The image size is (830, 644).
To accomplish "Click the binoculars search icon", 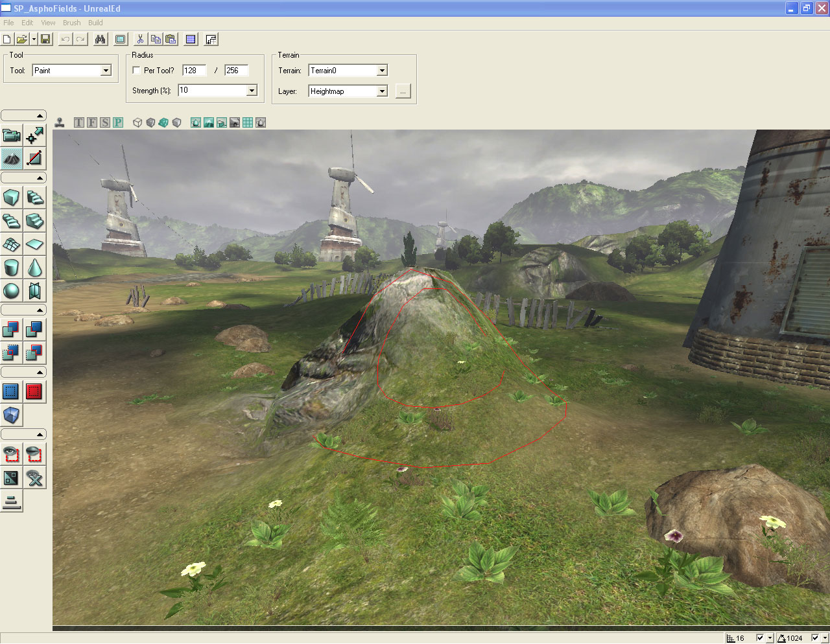I will point(100,40).
